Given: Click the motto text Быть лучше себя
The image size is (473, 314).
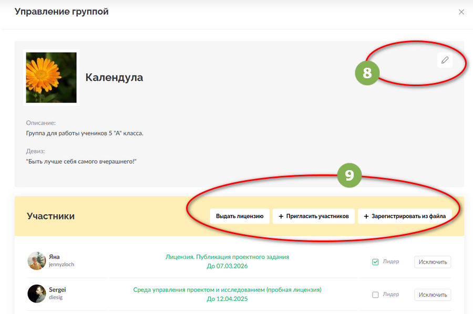Looking at the screenshot, I should coord(81,162).
